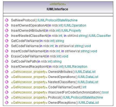The image size is (116, 107).
Task: Click the diamond icon beside OwnedReceptions
Action: click(x=6, y=103)
